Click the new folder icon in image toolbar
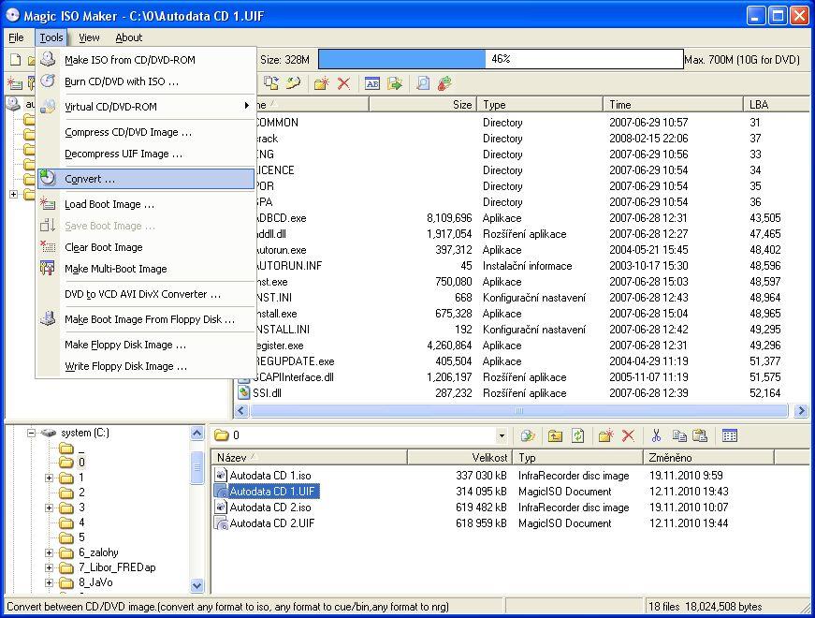815x618 pixels. point(322,83)
